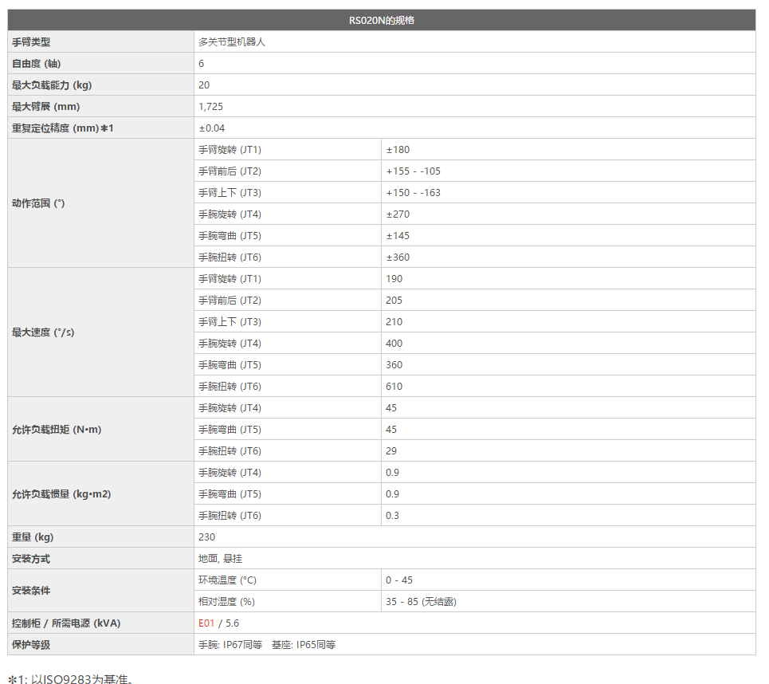Select the 610 maximum speed value
Viewport: 769px width, 684px height.
coord(394,386)
